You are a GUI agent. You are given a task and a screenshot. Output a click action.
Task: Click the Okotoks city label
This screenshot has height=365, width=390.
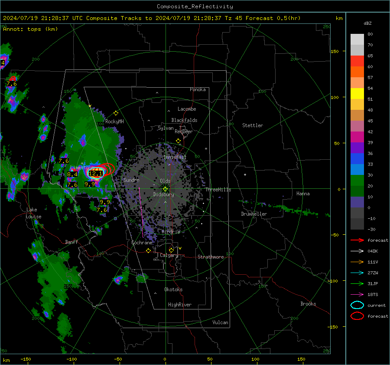(174, 289)
